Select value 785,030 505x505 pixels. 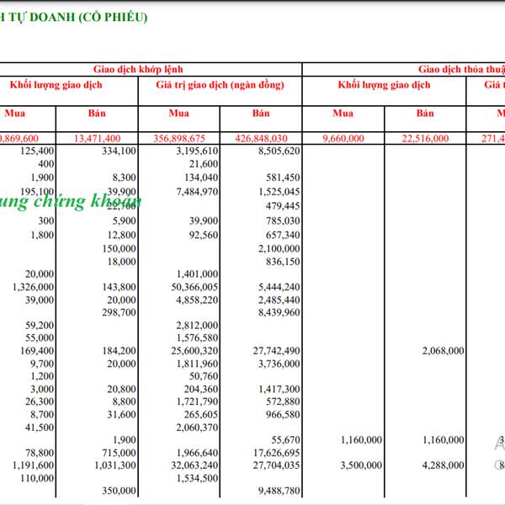coord(283,221)
